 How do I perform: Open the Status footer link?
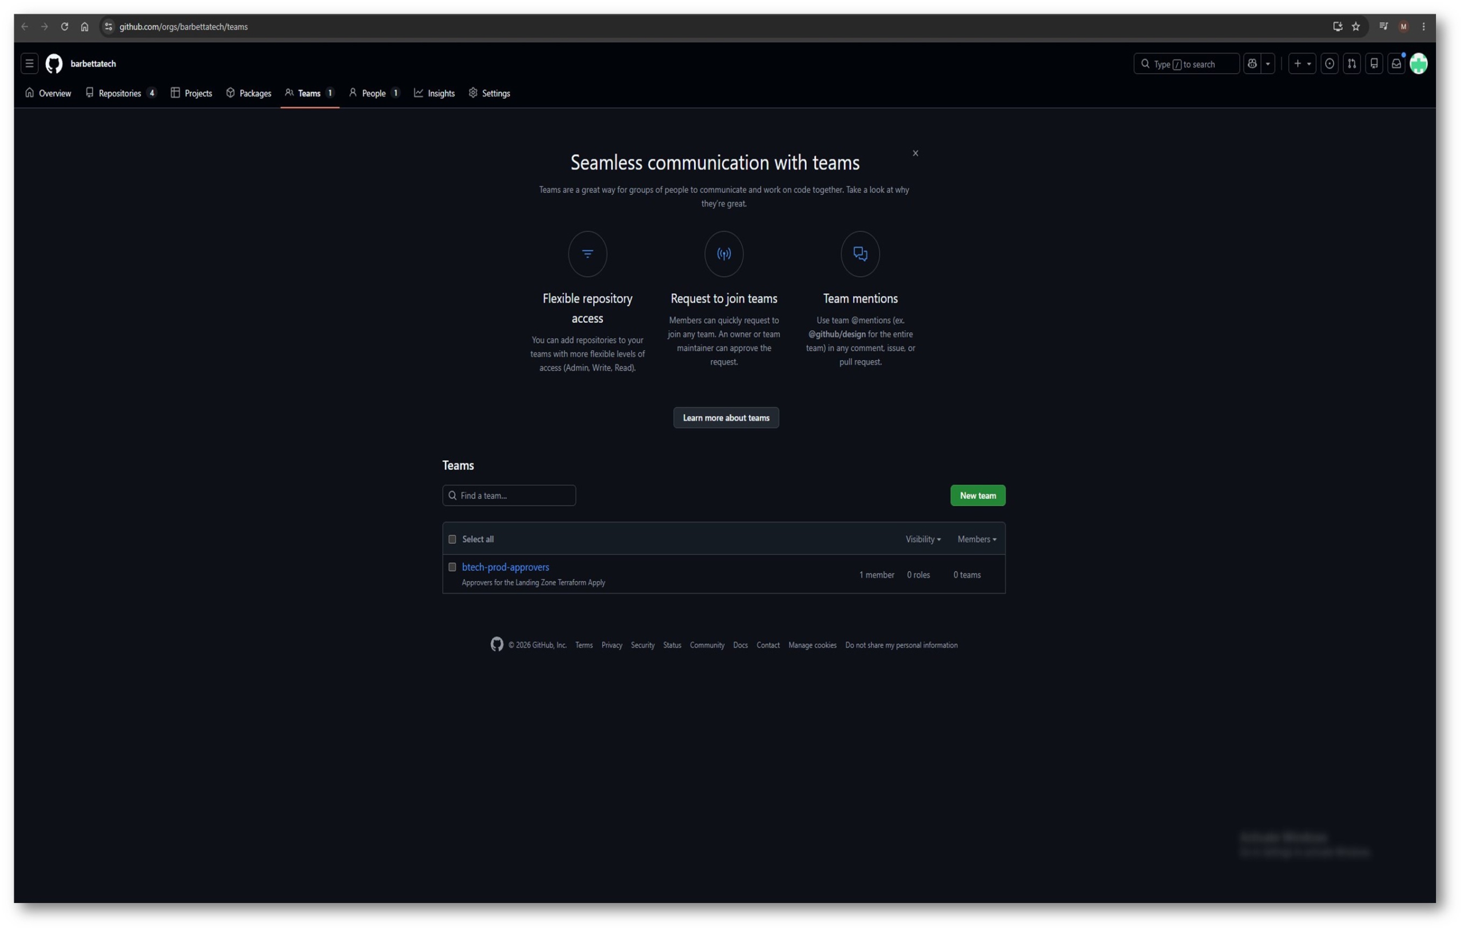pyautogui.click(x=672, y=645)
